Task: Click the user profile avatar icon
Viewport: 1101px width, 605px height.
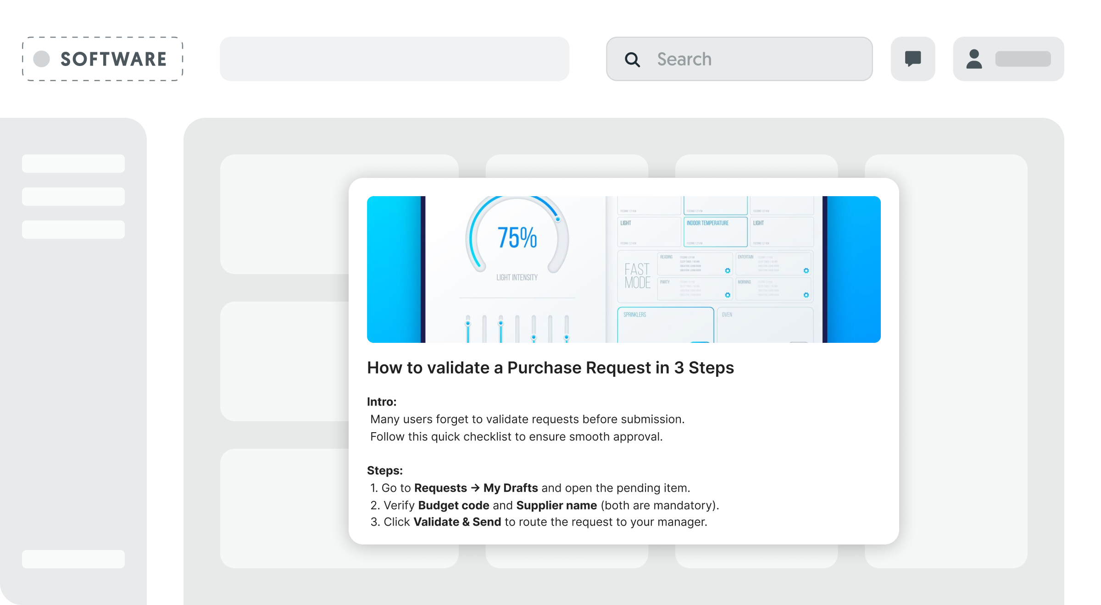Action: 974,59
